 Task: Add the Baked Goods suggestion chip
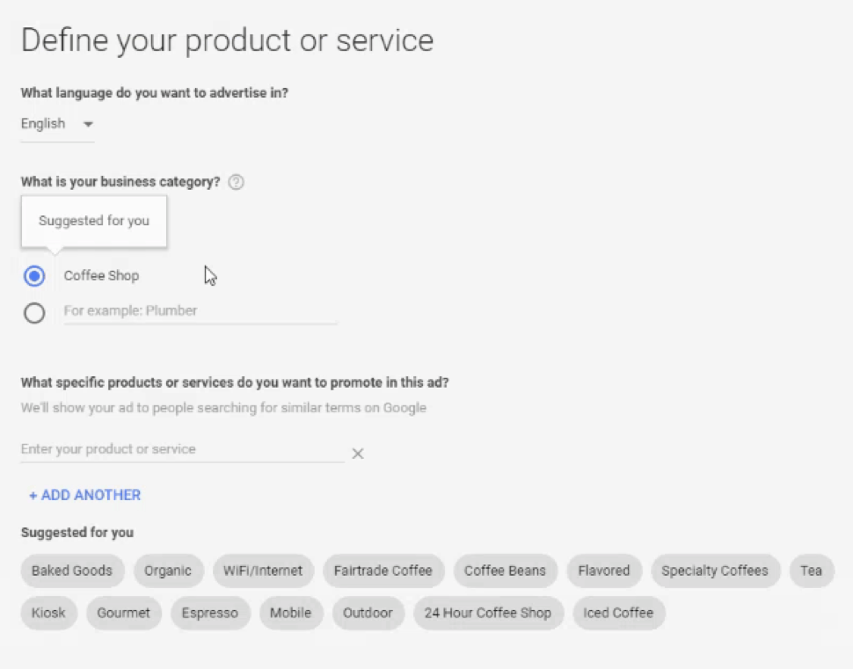click(72, 571)
